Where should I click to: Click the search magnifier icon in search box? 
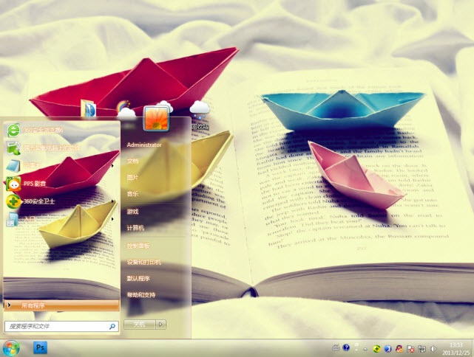112,326
